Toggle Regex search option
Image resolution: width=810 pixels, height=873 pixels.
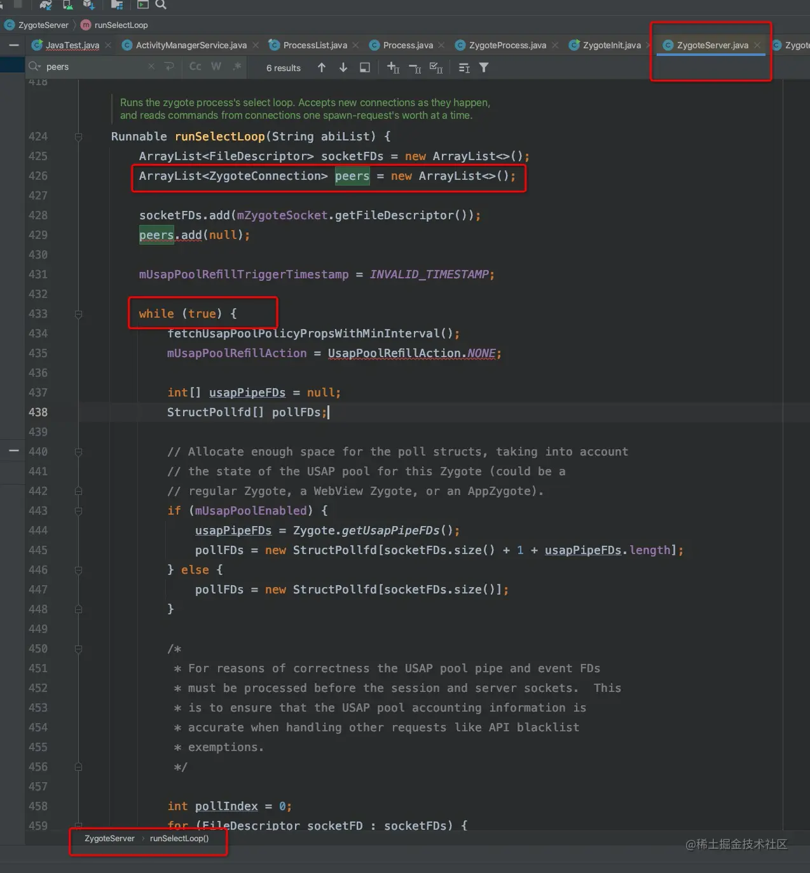point(237,67)
